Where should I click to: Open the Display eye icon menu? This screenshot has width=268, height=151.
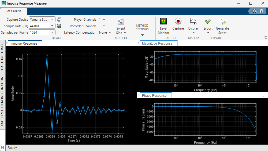pyautogui.click(x=193, y=21)
